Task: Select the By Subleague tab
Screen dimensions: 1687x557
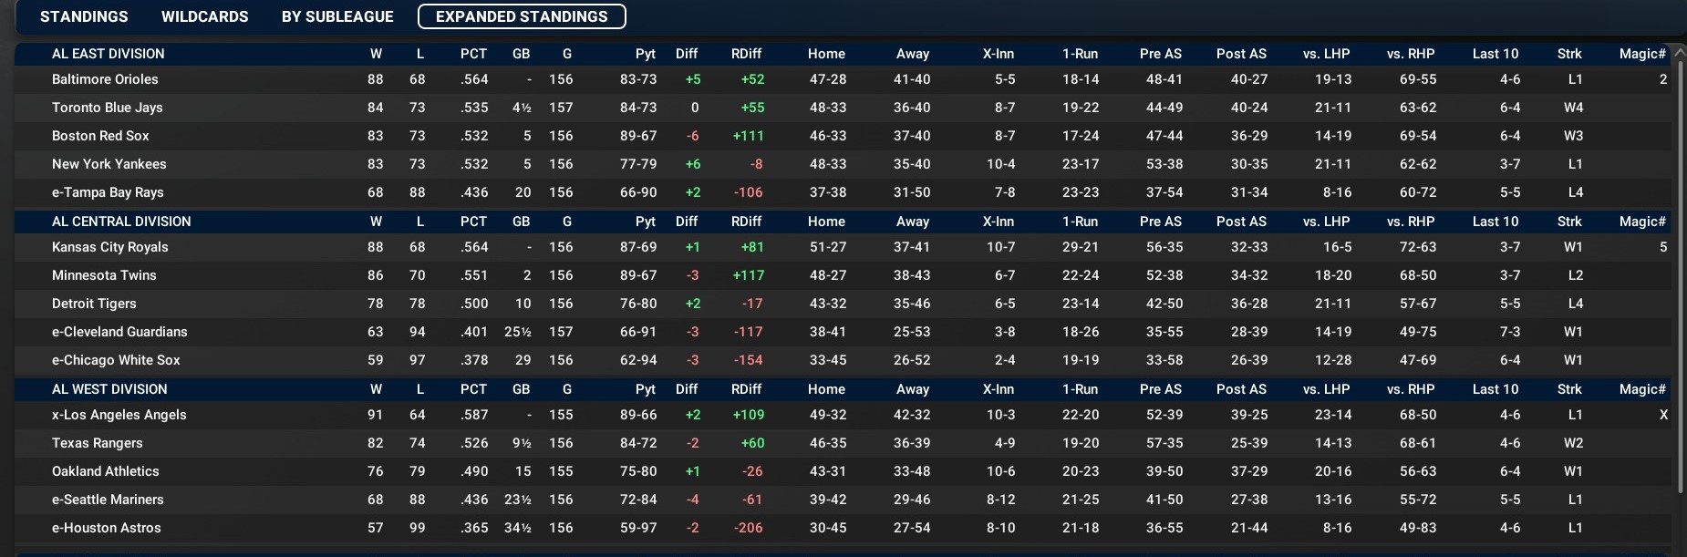Action: click(337, 16)
